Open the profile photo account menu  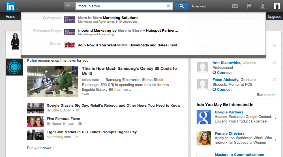[x=277, y=6]
